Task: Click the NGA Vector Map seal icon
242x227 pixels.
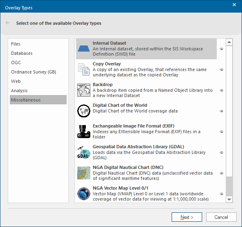Action: click(84, 194)
